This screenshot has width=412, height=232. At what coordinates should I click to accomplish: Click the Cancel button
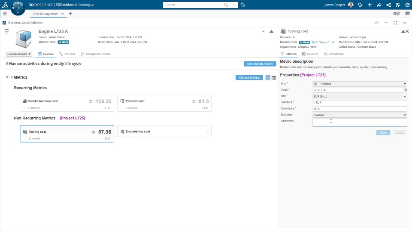pos(400,133)
